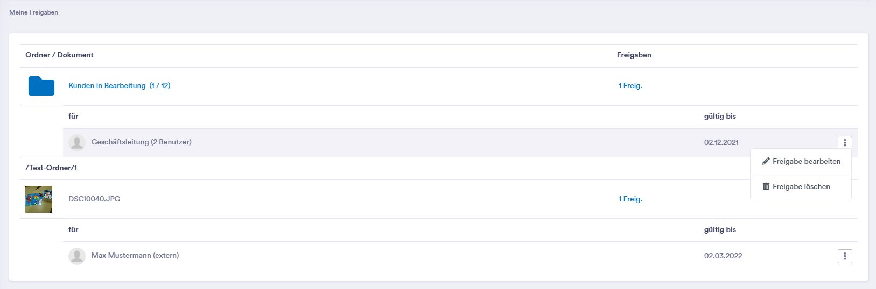Click the trash can delete icon
876x289 pixels.
click(x=766, y=186)
